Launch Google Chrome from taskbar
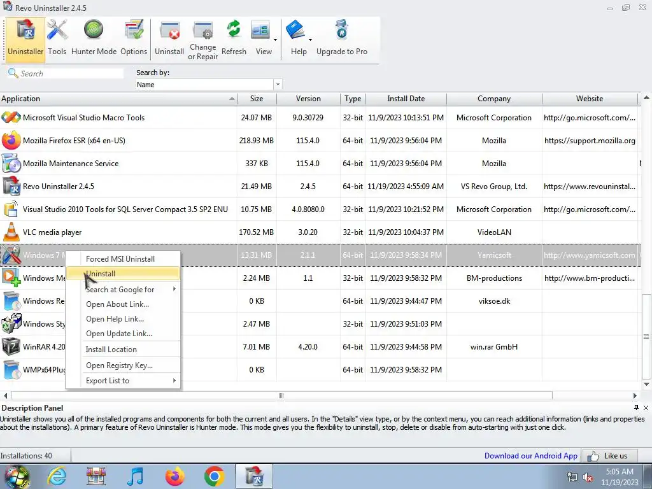This screenshot has height=489, width=652. pyautogui.click(x=214, y=476)
